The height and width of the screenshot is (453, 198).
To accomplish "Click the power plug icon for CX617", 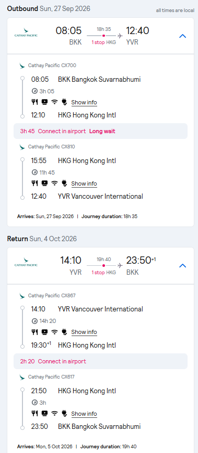I will pyautogui.click(x=64, y=414).
